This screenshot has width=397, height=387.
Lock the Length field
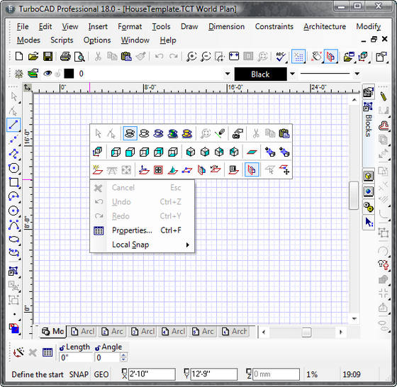tap(62, 348)
